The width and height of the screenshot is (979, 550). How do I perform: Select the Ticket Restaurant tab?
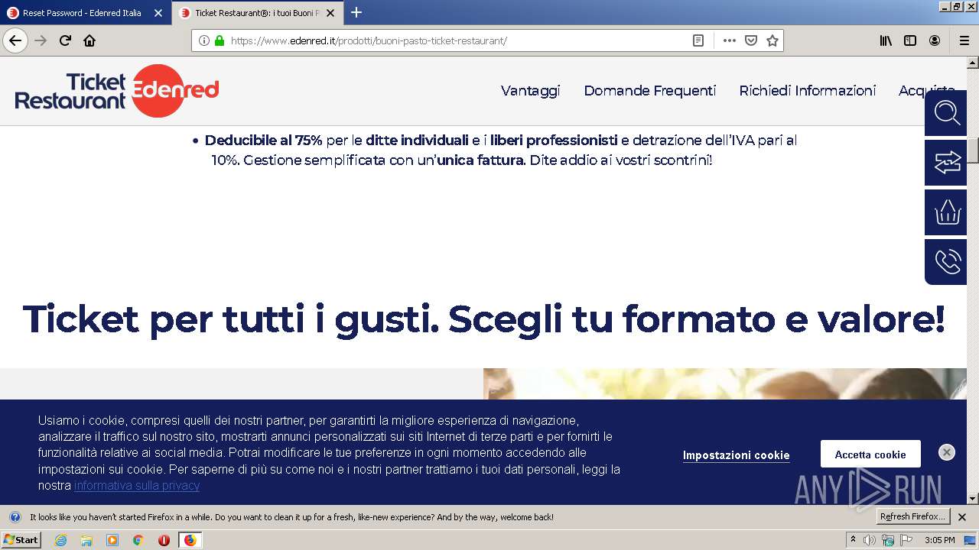click(256, 13)
